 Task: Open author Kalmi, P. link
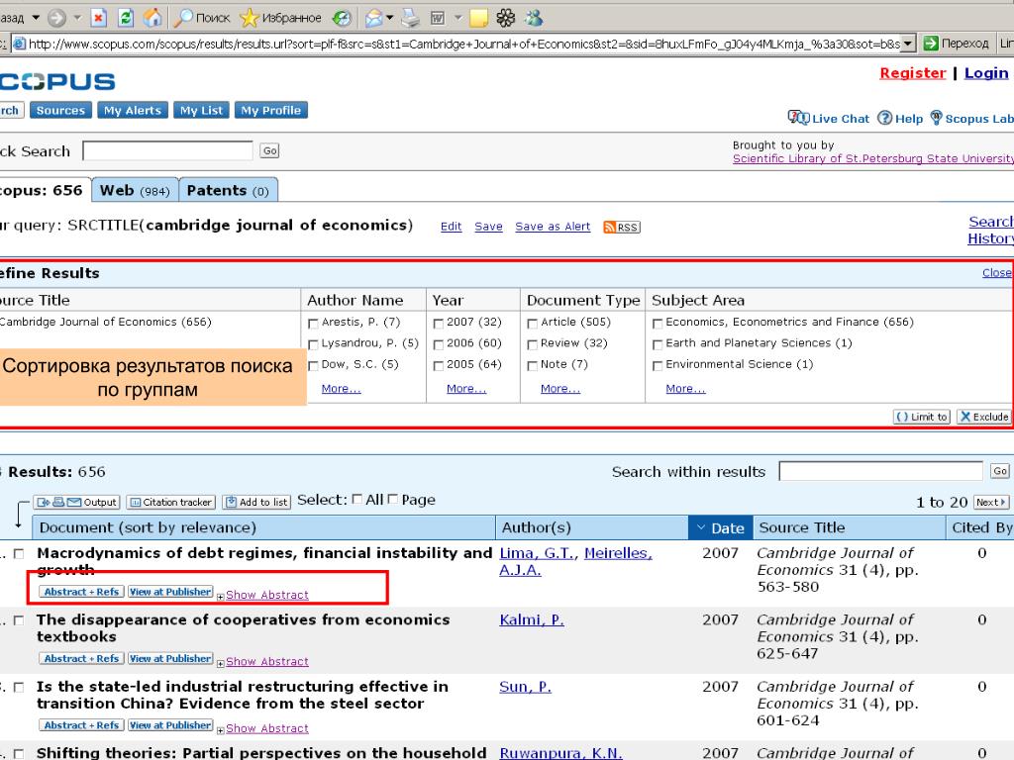point(532,619)
